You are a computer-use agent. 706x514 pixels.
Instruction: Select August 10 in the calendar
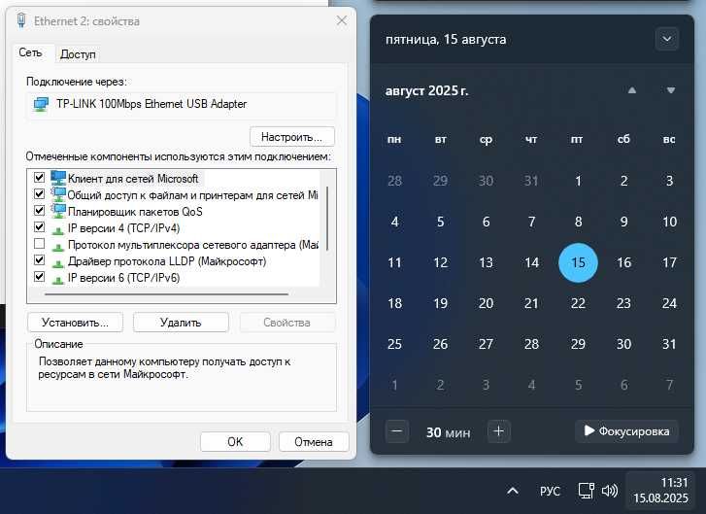pyautogui.click(x=669, y=222)
